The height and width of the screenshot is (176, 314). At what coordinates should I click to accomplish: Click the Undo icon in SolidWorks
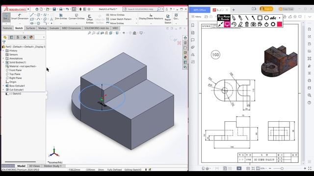click(67, 9)
